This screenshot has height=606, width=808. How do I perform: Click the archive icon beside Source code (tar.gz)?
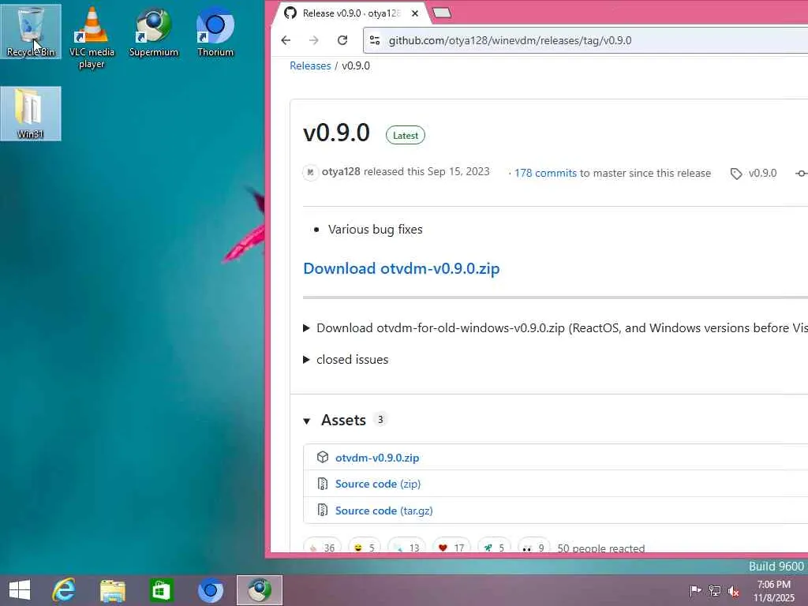click(323, 511)
